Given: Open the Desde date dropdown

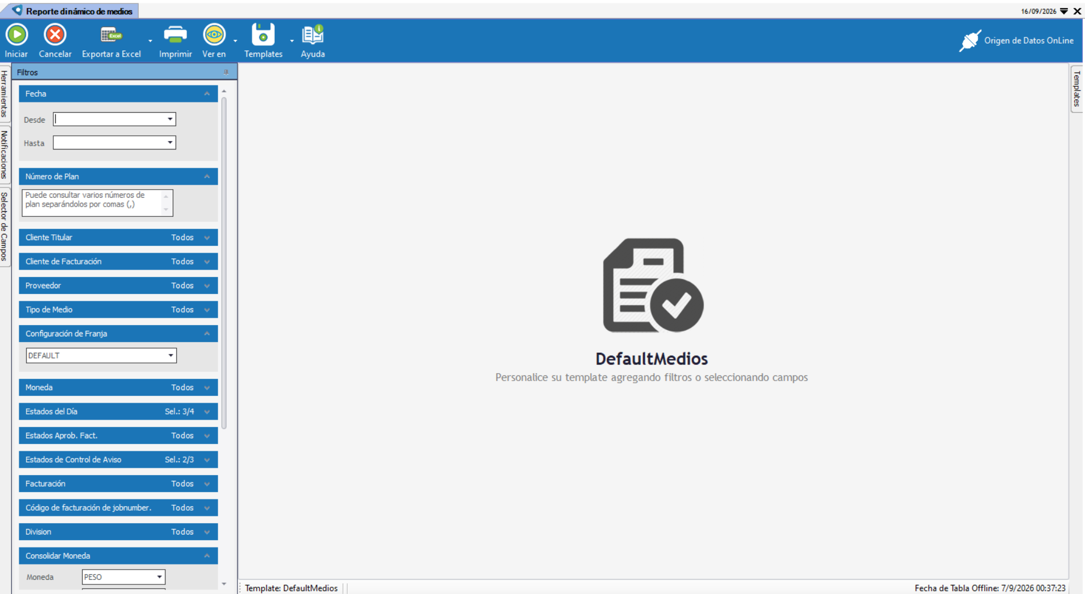Looking at the screenshot, I should click(x=170, y=119).
